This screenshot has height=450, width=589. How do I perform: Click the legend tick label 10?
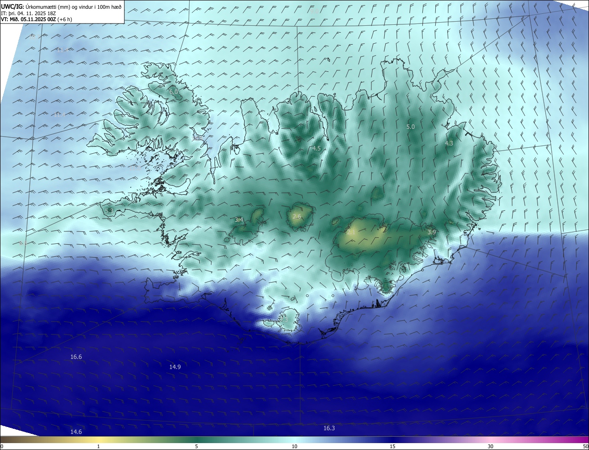click(294, 446)
